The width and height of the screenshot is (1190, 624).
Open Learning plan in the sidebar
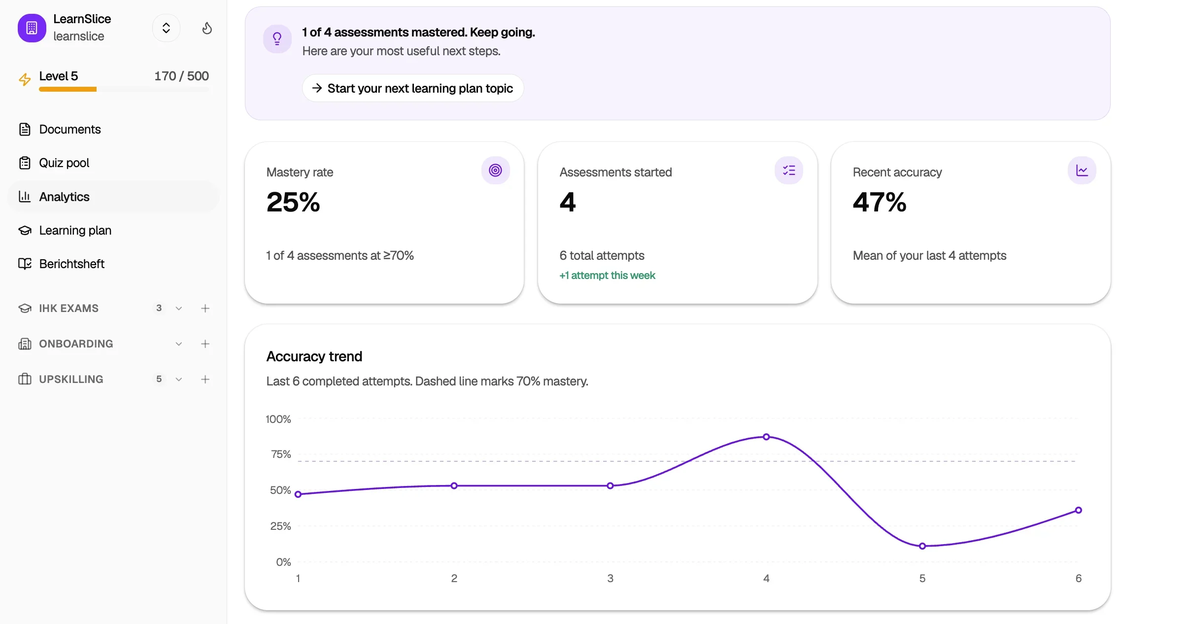(113, 230)
